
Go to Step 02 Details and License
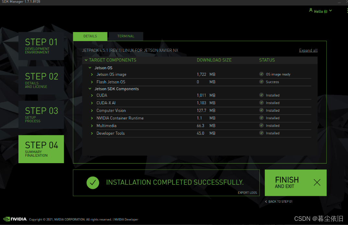[x=41, y=80]
